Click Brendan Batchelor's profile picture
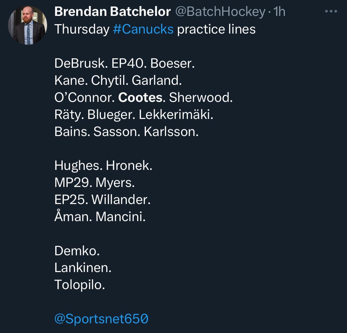 [x=27, y=25]
